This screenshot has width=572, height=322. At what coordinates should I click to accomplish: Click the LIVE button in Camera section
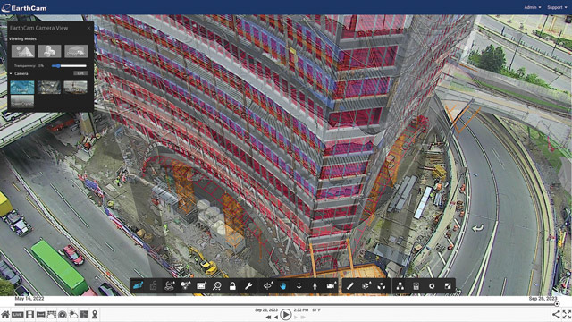[x=80, y=73]
